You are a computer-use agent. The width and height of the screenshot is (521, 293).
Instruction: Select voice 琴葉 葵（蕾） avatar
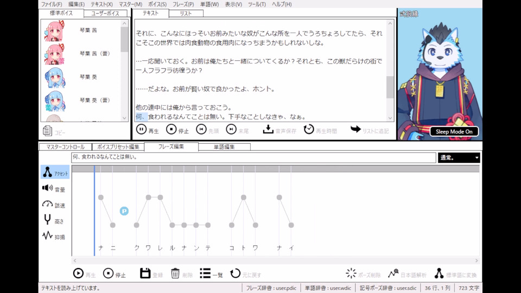pos(54,101)
